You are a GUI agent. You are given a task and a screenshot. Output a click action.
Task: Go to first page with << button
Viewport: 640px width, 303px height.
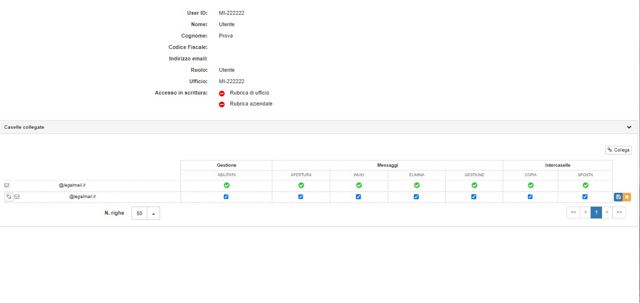coord(573,212)
